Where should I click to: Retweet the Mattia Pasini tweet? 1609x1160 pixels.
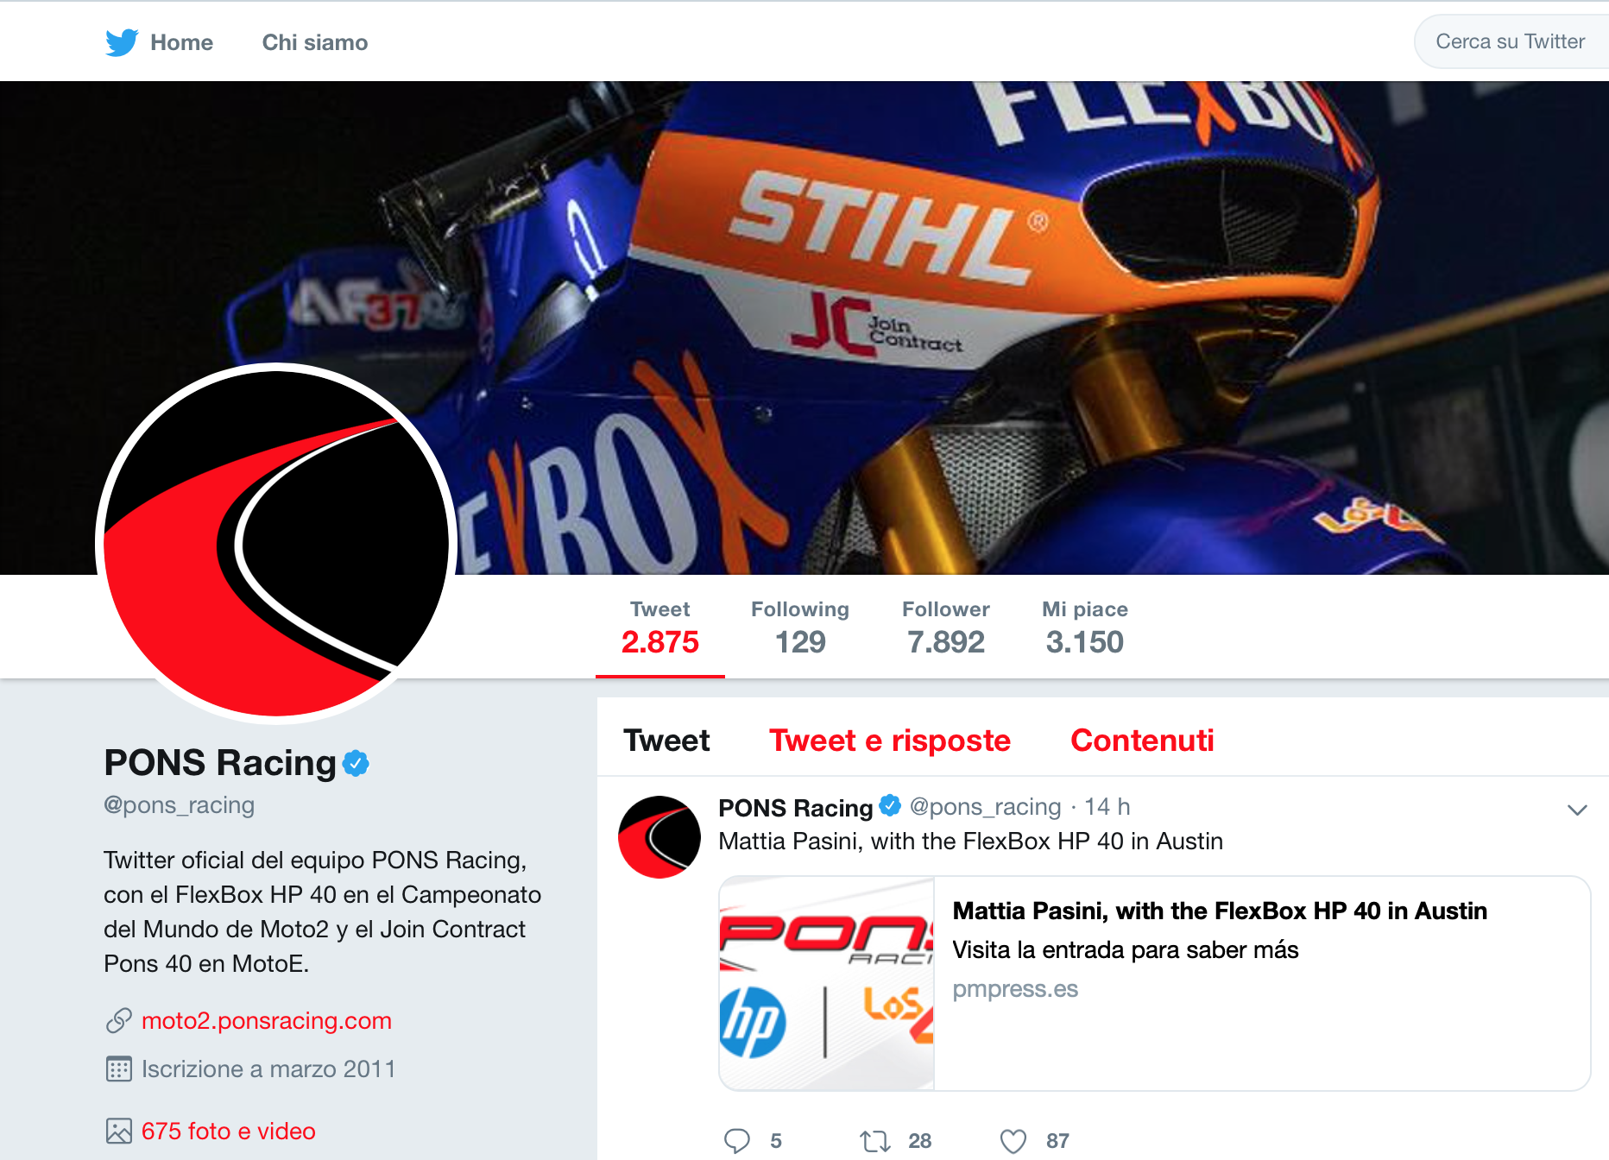(874, 1141)
